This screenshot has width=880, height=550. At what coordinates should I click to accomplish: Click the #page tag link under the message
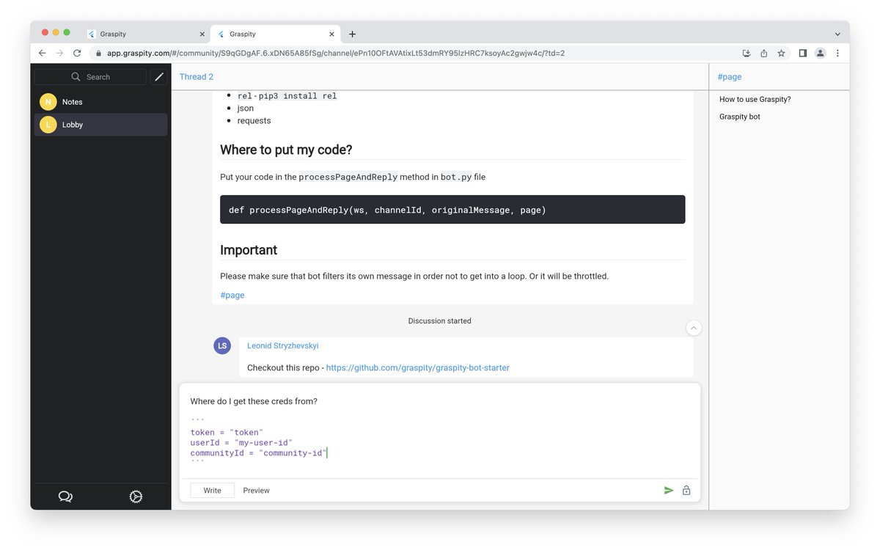point(232,295)
